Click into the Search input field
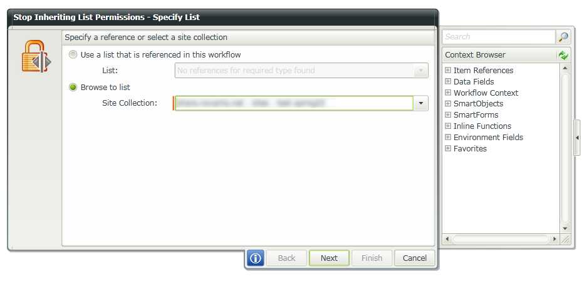The height and width of the screenshot is (289, 587). click(x=499, y=37)
